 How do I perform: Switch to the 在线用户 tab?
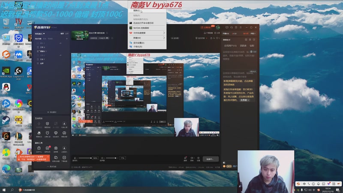[x=230, y=46]
